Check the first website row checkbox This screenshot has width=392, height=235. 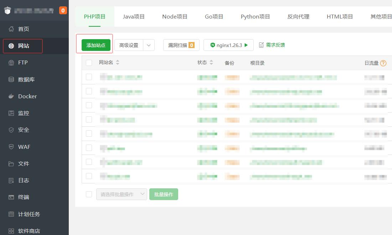(89, 77)
